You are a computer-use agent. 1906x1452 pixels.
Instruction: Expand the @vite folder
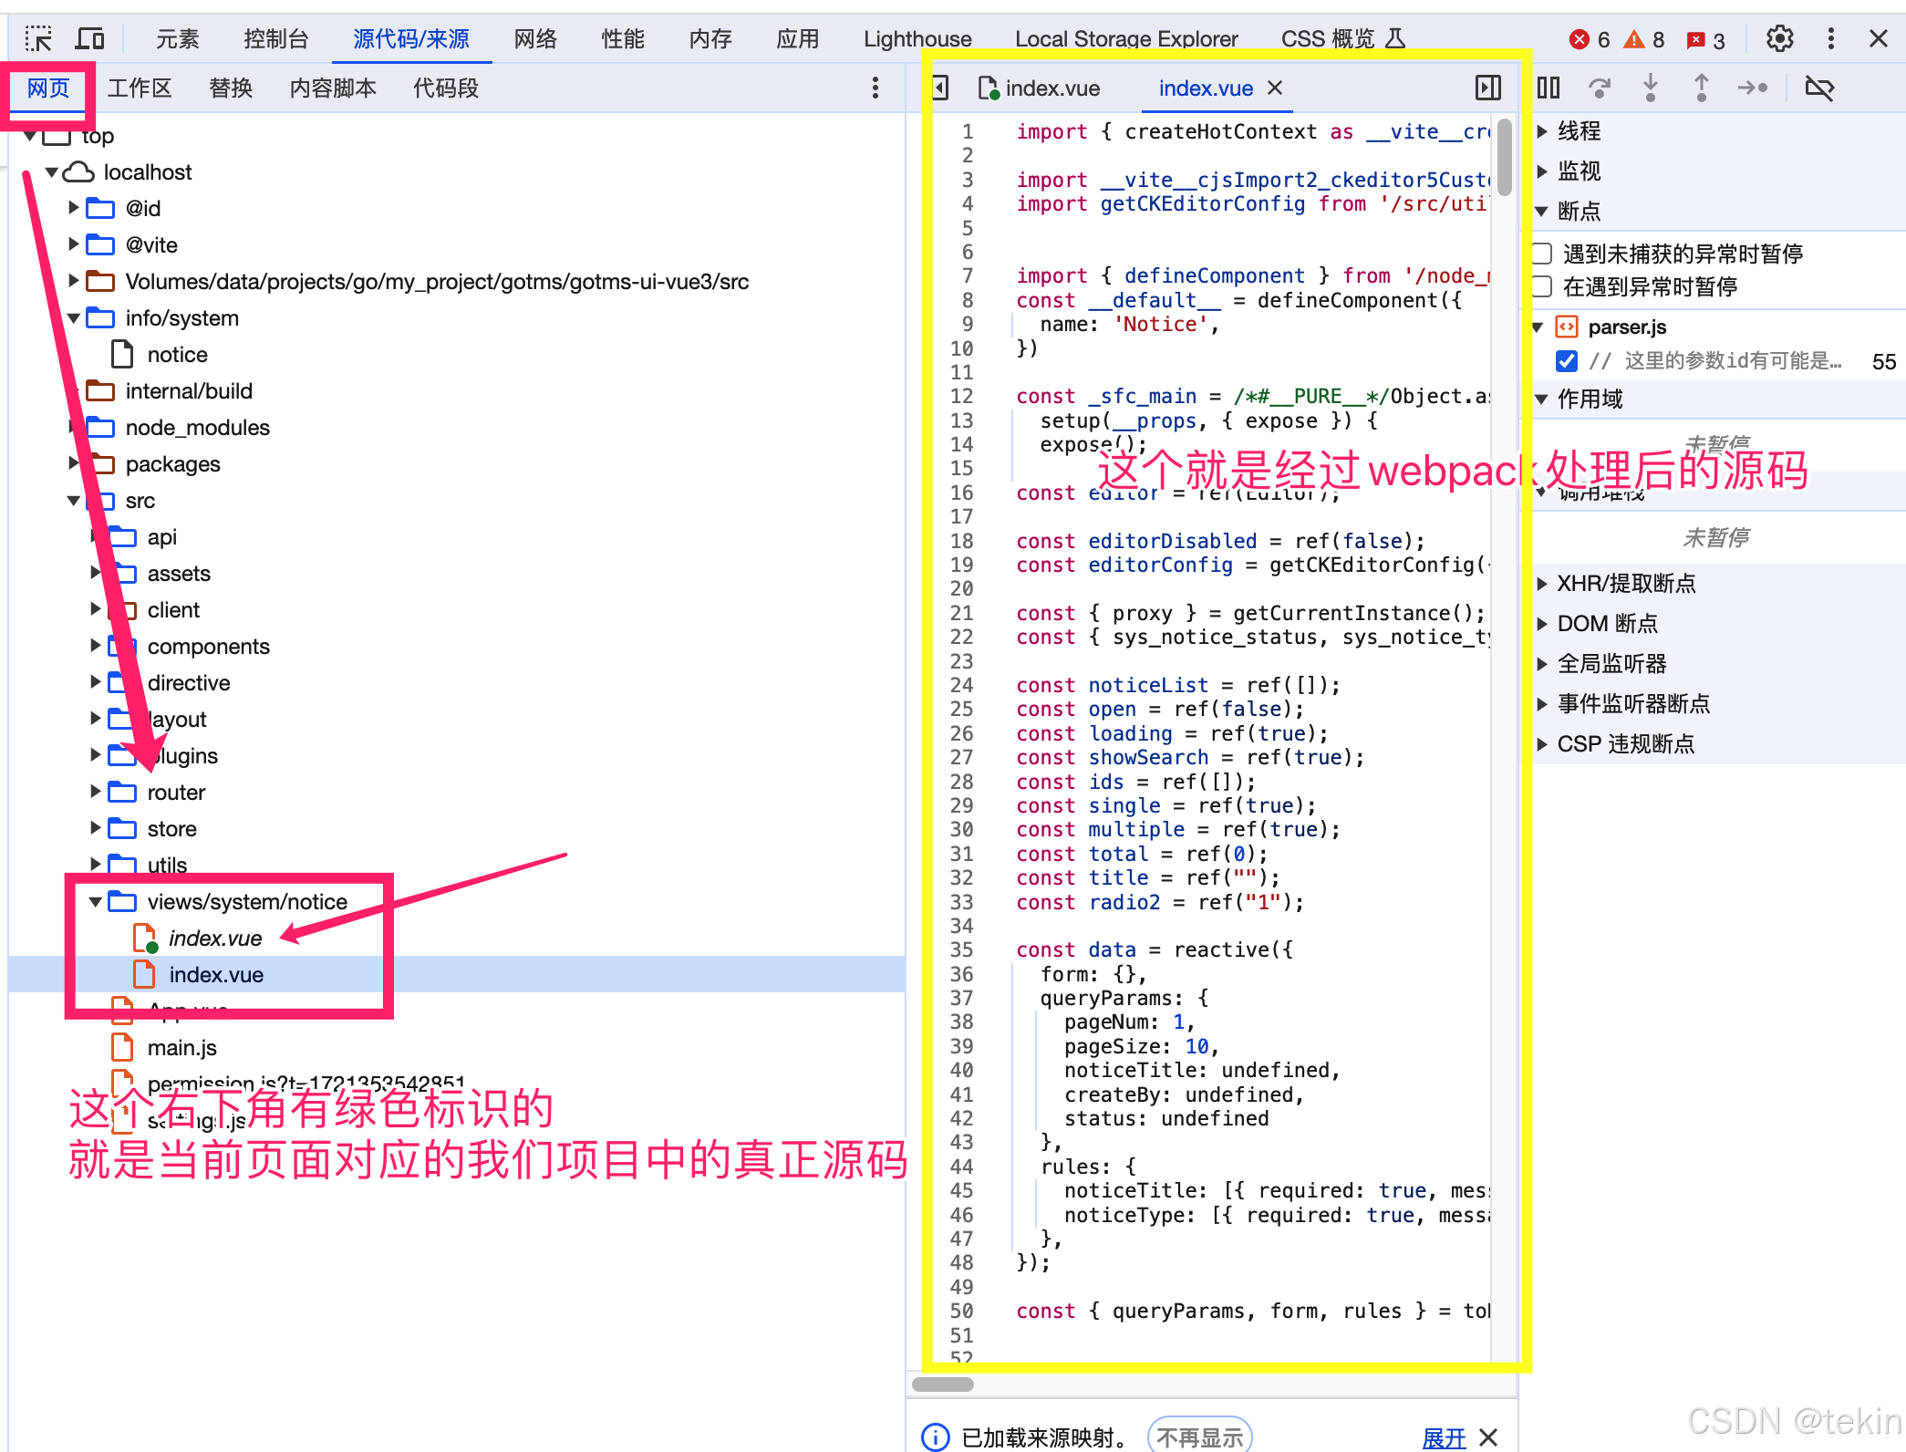pyautogui.click(x=74, y=244)
